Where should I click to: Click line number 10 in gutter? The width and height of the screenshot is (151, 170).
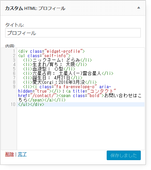(x=13, y=105)
